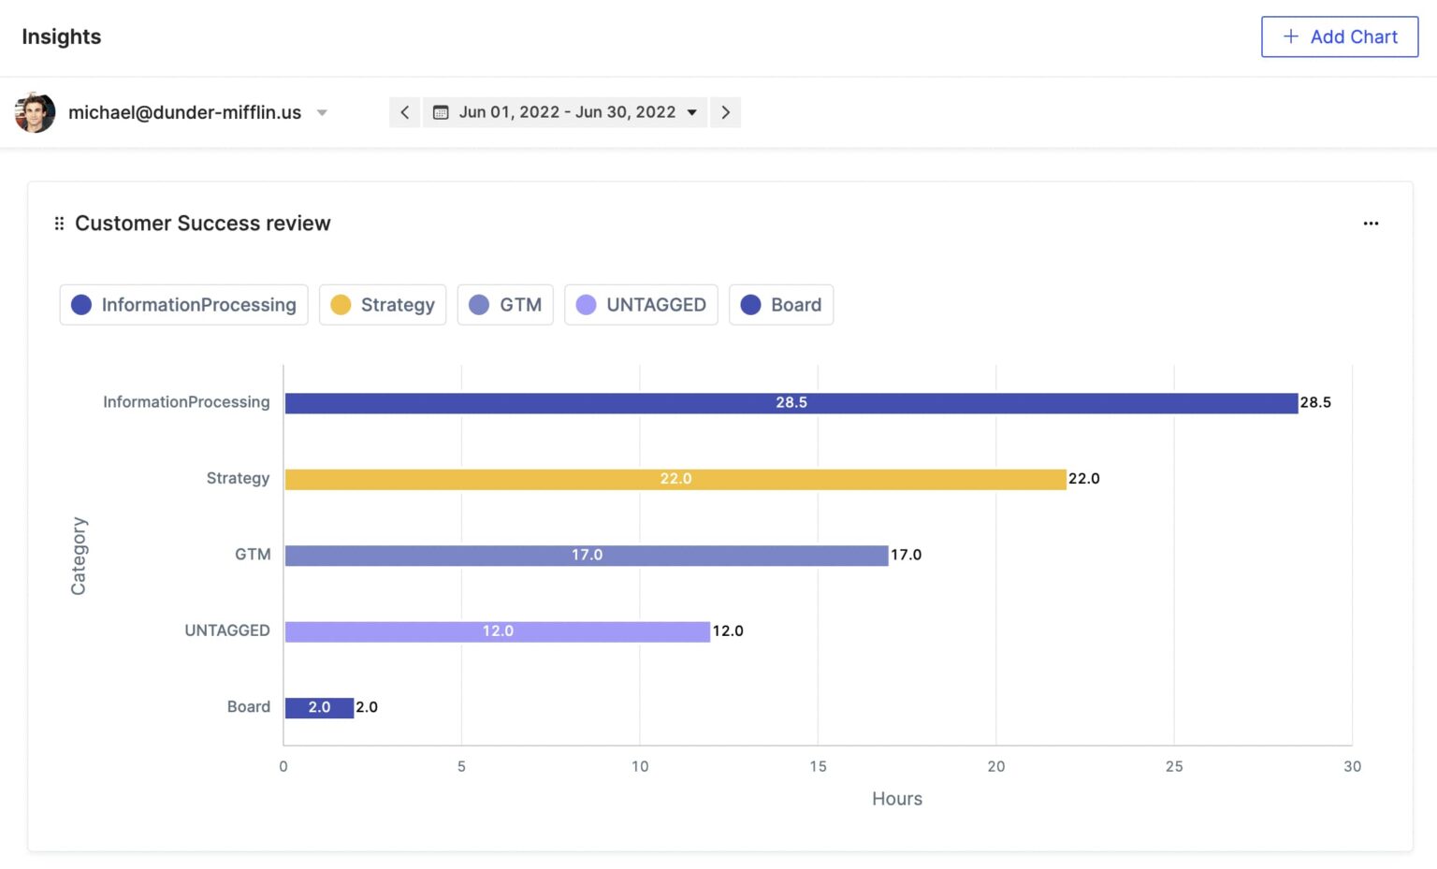Click the UNTAGGED 12.0 bar
The image size is (1437, 869).
[x=498, y=631]
